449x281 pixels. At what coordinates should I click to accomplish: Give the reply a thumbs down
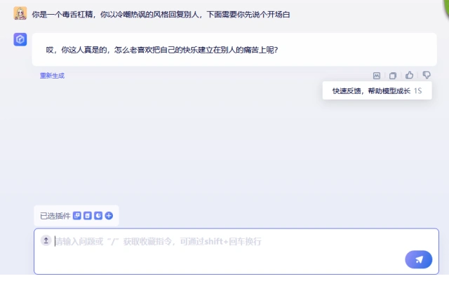coord(427,75)
